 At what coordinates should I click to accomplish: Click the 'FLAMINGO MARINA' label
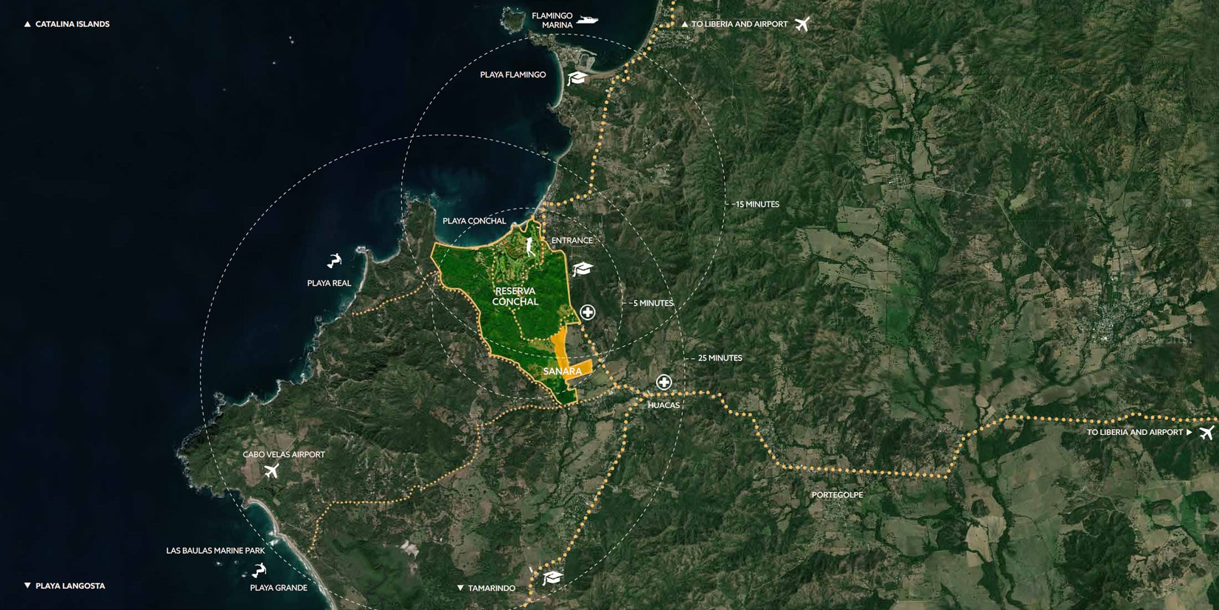552,20
